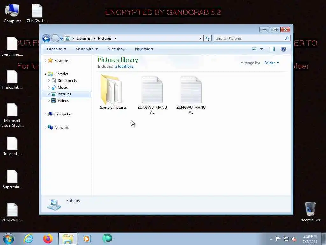326x245 pixels.
Task: Open Windows Media Player from taskbar
Action: [x=87, y=239]
